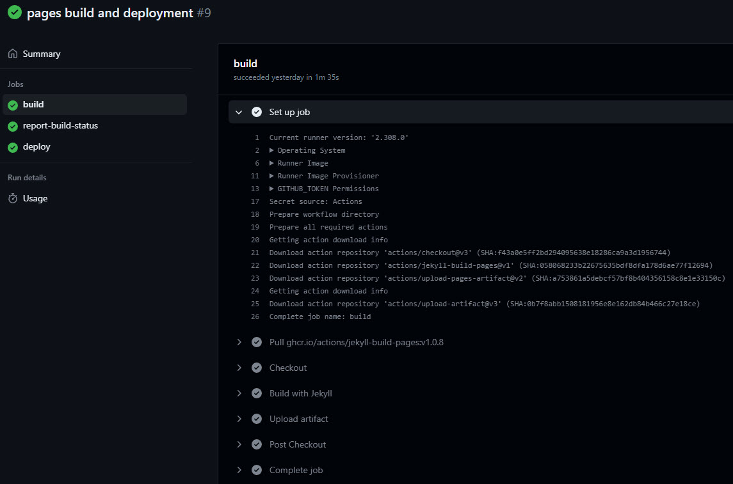Image resolution: width=733 pixels, height=484 pixels.
Task: Click the Pull ghcr.io/actions/jekyll-build-pages:v1.0.8 label
Action: pyautogui.click(x=356, y=342)
